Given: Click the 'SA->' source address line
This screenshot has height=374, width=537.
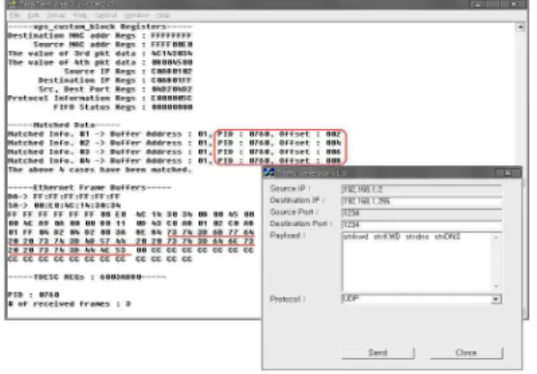Looking at the screenshot, I should tap(65, 205).
